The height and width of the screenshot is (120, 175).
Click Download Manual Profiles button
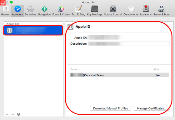click(x=111, y=109)
